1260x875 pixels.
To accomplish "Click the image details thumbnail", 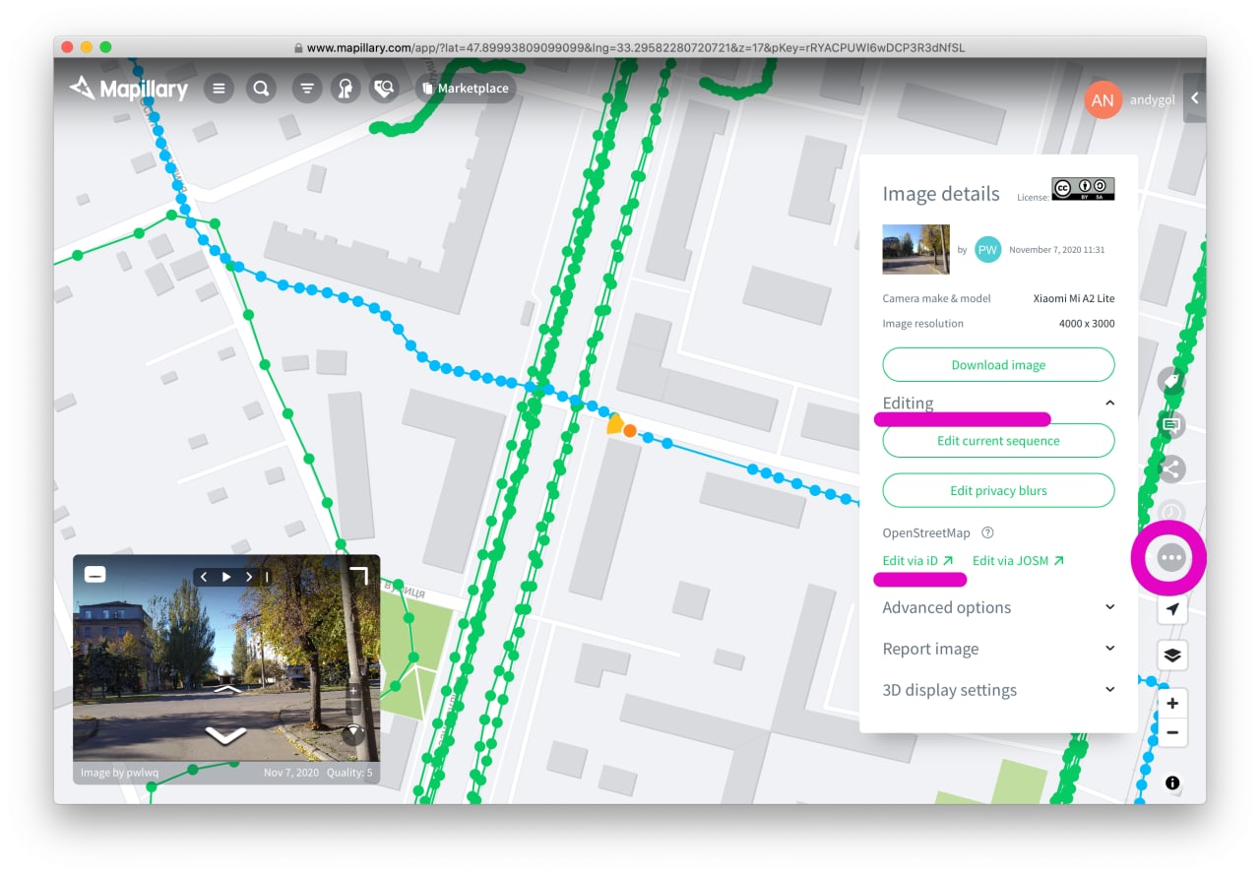I will pyautogui.click(x=915, y=249).
